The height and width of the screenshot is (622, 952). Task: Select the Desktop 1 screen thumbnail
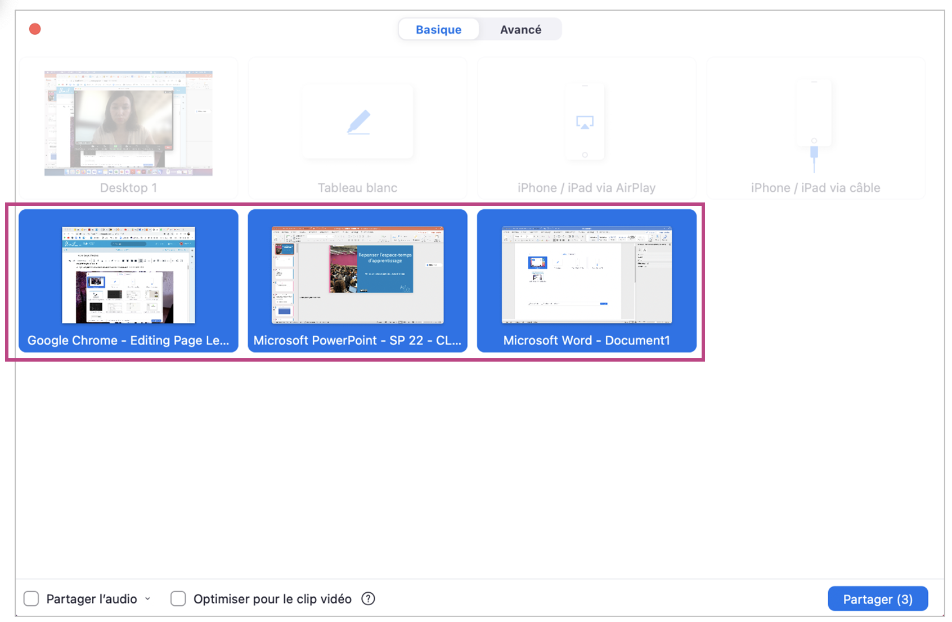pyautogui.click(x=128, y=123)
